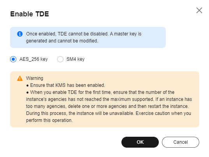Click the 'During this process' warning sentence

81,113
